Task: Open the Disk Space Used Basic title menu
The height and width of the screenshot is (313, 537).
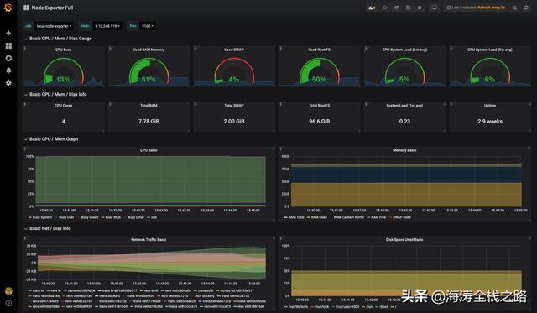Action: click(x=404, y=239)
